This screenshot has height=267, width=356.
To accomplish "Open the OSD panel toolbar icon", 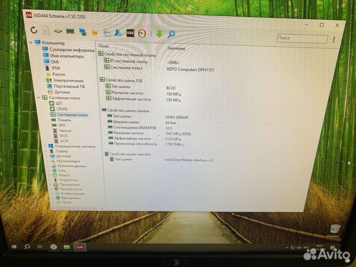I will pos(130,33).
